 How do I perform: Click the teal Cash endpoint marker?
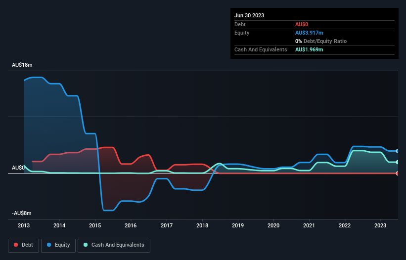click(398, 162)
